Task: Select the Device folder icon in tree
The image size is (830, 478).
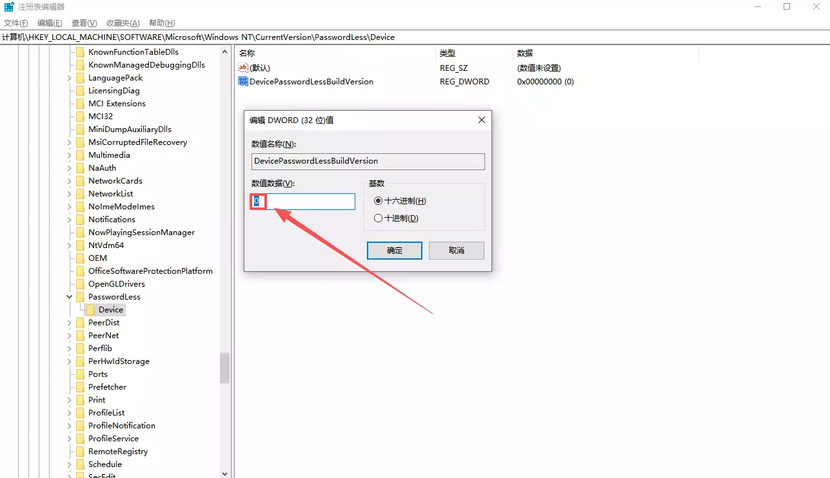Action: [91, 310]
